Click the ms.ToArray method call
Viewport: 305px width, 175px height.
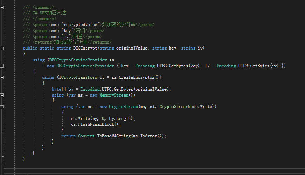pyautogui.click(x=148, y=136)
